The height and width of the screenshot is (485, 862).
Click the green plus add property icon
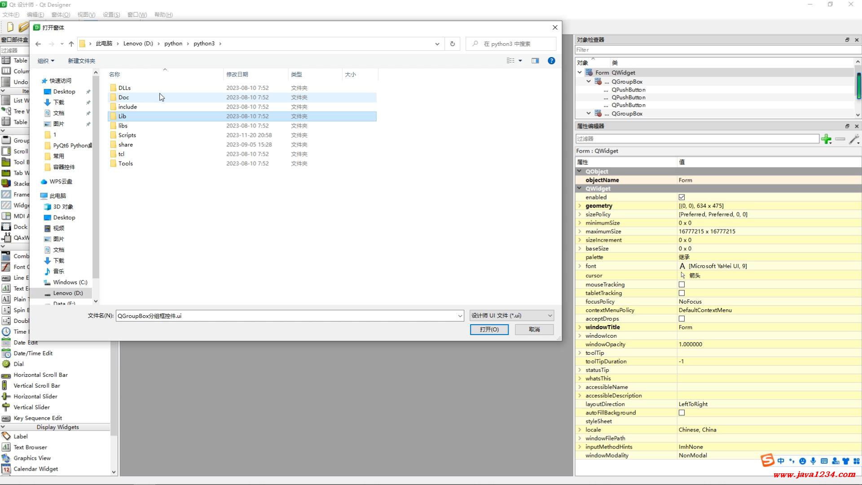[826, 139]
